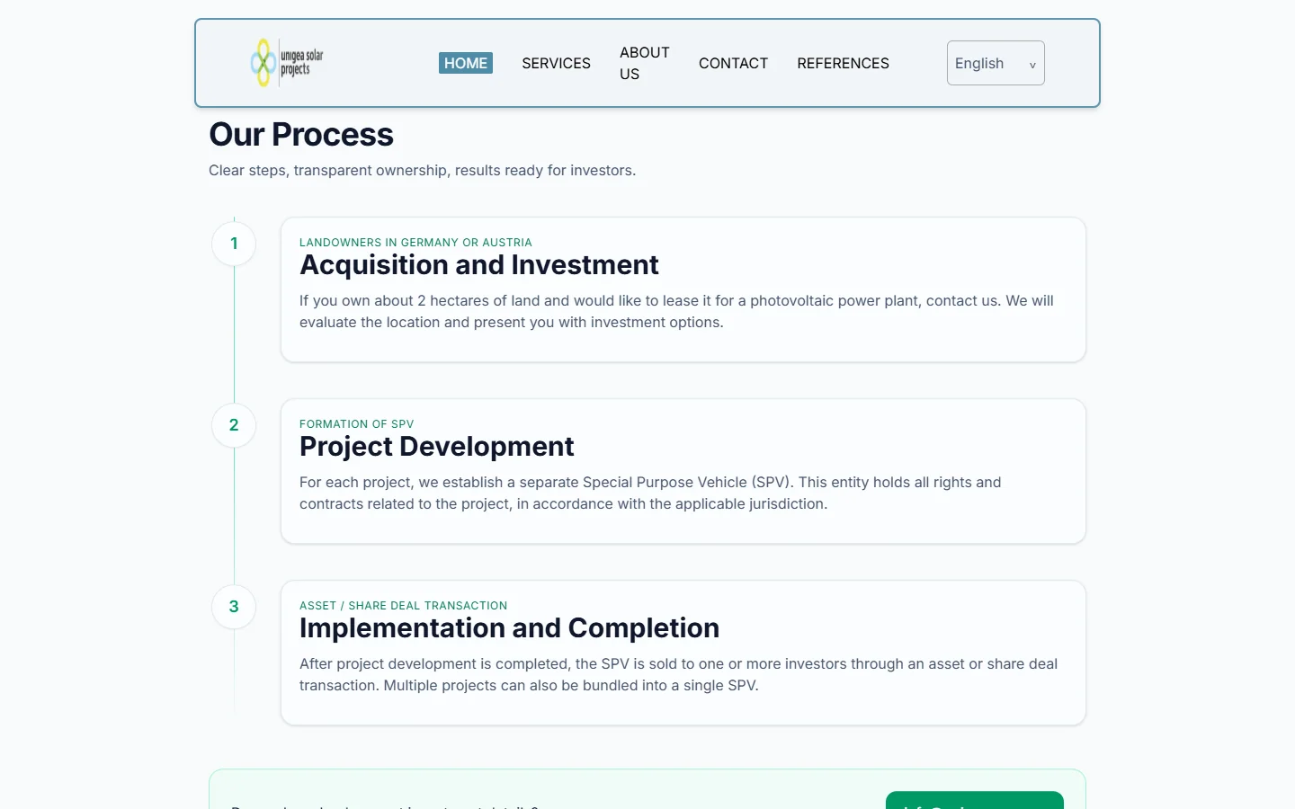Click the 'Clear steps, transparent ownership' subtitle

(x=422, y=171)
